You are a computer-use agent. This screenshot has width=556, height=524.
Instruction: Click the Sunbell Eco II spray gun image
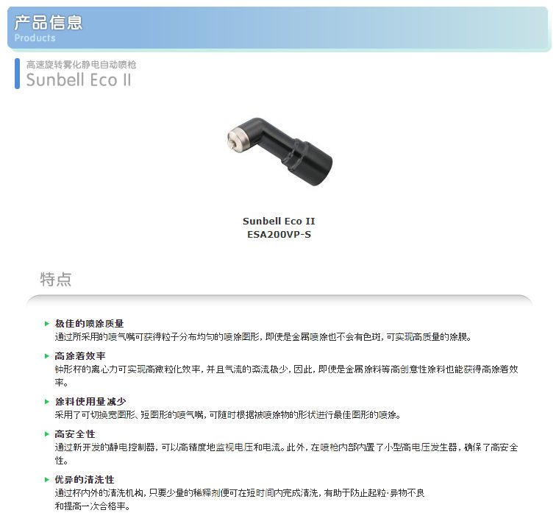pyautogui.click(x=279, y=152)
